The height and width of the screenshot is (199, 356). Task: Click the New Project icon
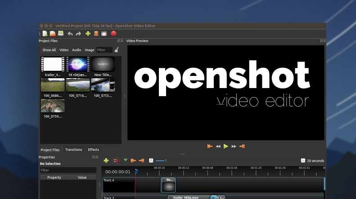45,33
